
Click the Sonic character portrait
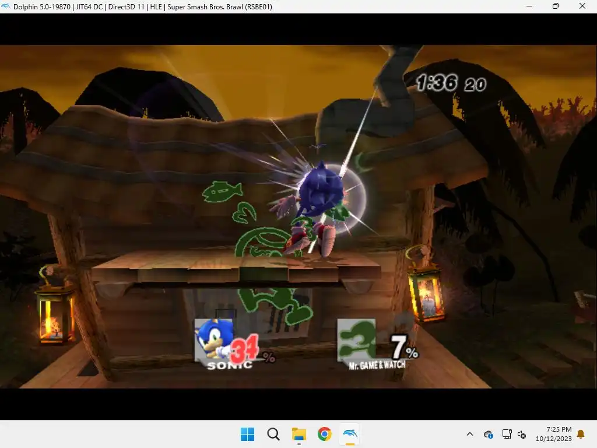coord(213,340)
